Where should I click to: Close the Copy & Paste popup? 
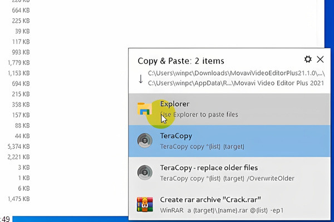pos(320,59)
